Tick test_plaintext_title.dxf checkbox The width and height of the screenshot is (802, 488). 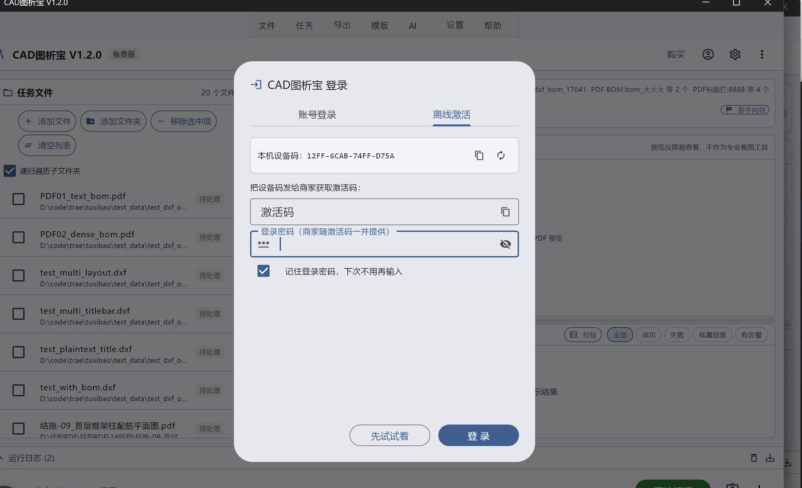[18, 352]
